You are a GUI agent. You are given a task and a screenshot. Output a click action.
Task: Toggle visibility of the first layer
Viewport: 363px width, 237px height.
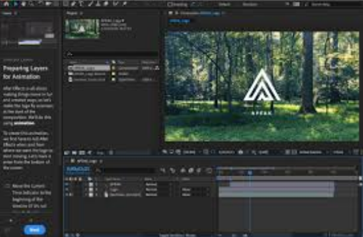pyautogui.click(x=66, y=184)
